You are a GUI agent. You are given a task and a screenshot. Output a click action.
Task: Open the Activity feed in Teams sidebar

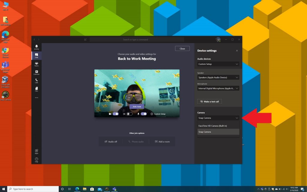36,47
